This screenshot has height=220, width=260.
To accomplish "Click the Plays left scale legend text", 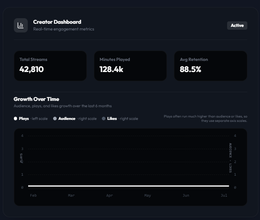I will pyautogui.click(x=33, y=119).
